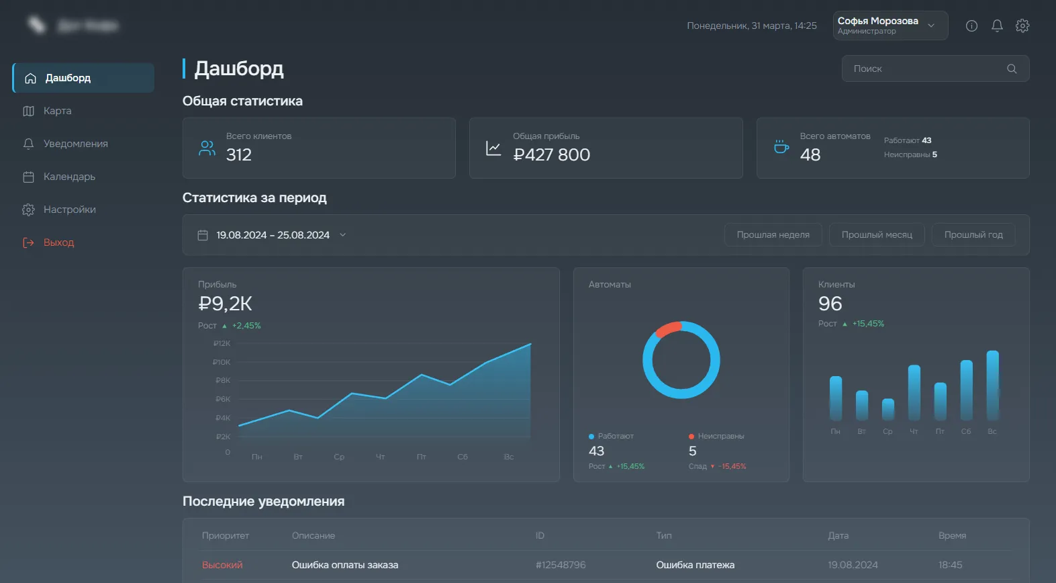The width and height of the screenshot is (1056, 583).
Task: Click Время column header
Action: click(x=952, y=535)
